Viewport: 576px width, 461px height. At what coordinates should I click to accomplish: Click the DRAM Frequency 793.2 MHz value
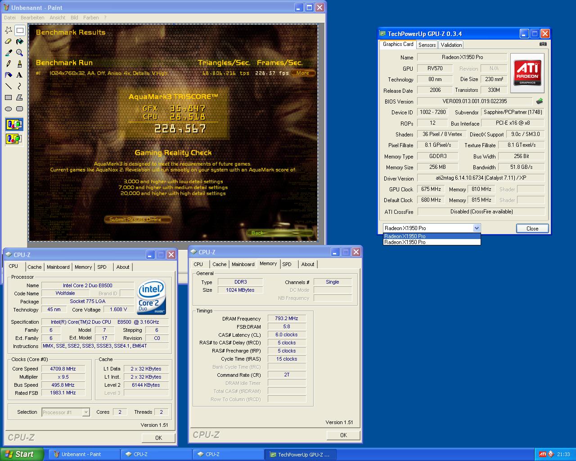click(x=287, y=318)
